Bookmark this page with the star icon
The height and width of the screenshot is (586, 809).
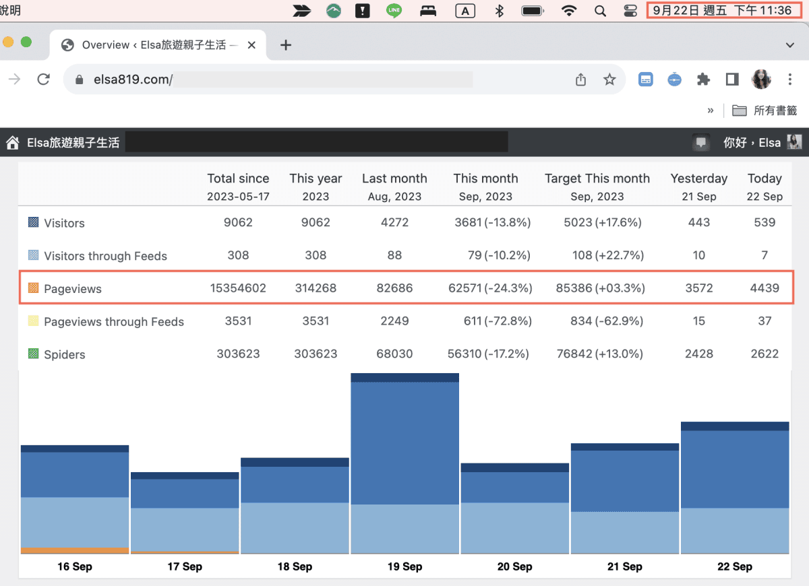click(609, 79)
